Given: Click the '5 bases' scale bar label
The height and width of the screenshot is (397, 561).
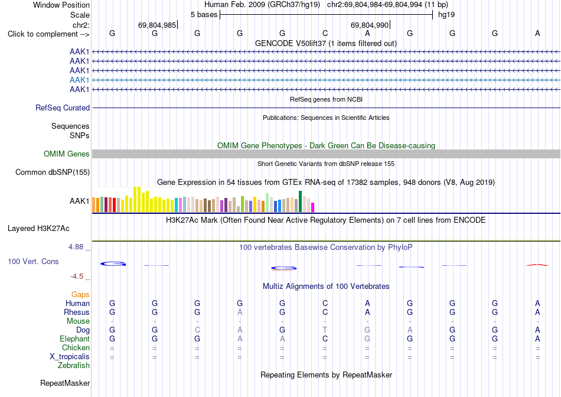Looking at the screenshot, I should [x=204, y=15].
